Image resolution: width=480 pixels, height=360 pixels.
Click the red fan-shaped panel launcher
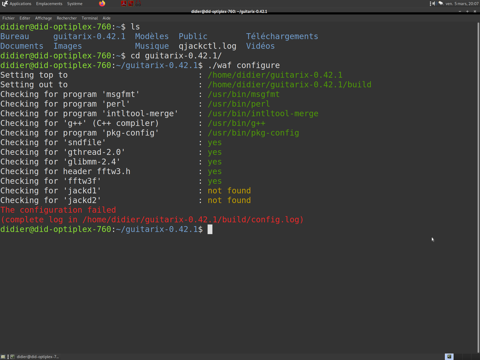point(124,3)
